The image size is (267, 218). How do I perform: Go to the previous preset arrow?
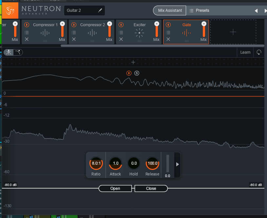(256, 10)
